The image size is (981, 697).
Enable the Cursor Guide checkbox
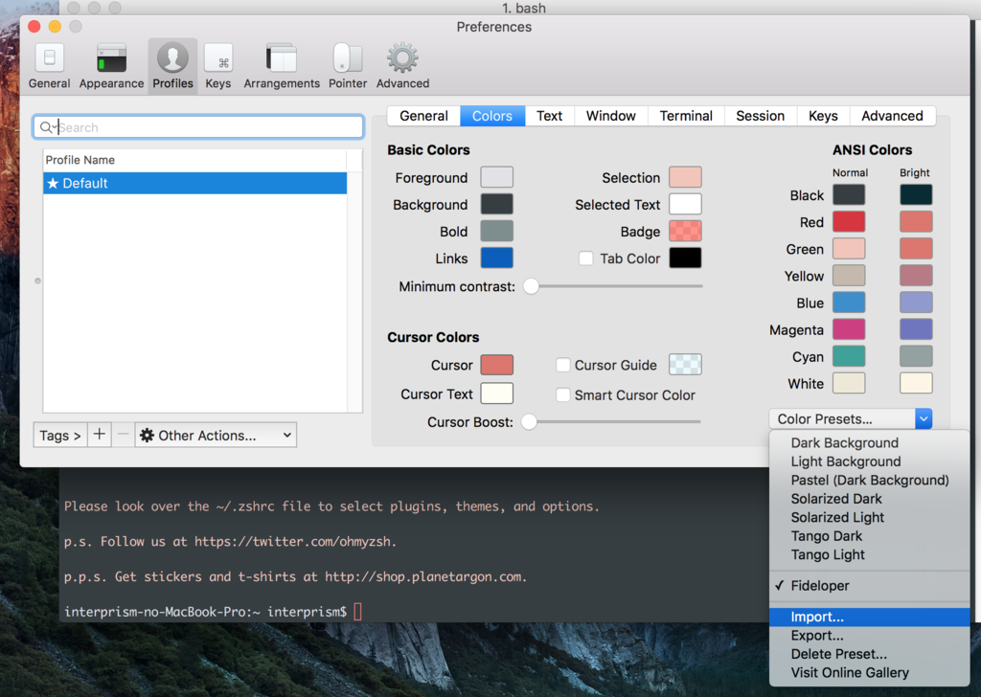pos(563,365)
